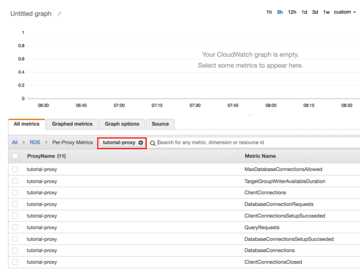This screenshot has width=360, height=269.
Task: Check the MaxDatabaseConnectionsAllowed row checkbox
Action: (x=15, y=169)
